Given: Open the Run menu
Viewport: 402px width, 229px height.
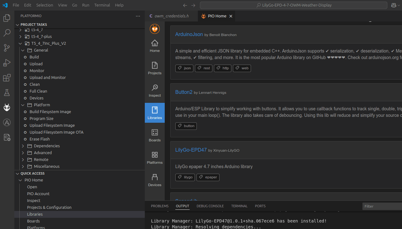Looking at the screenshot, I should 86,5.
